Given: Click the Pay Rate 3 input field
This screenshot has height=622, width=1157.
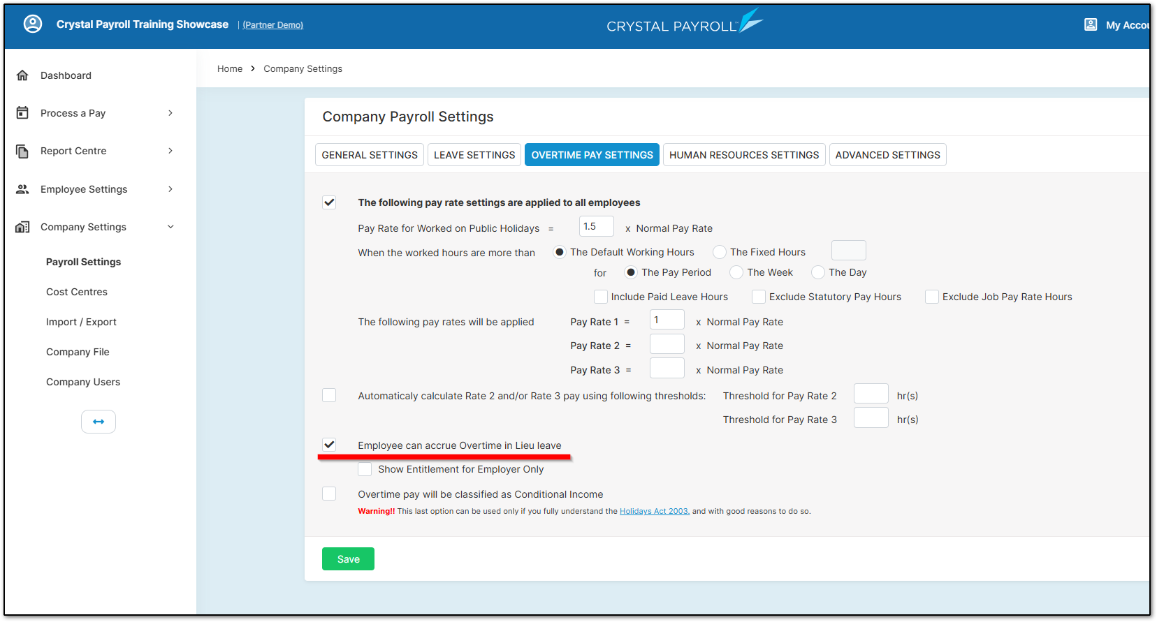Looking at the screenshot, I should tap(667, 368).
